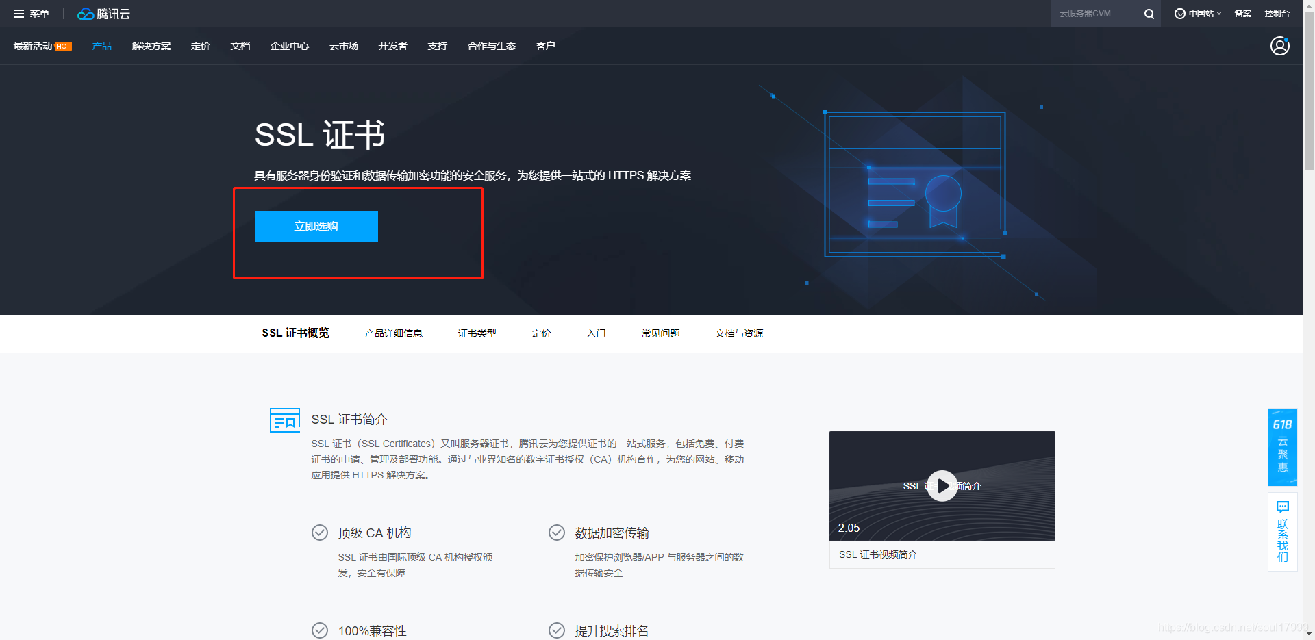This screenshot has width=1315, height=640.
Task: Click the 腾讯云 cloud logo
Action: point(103,14)
